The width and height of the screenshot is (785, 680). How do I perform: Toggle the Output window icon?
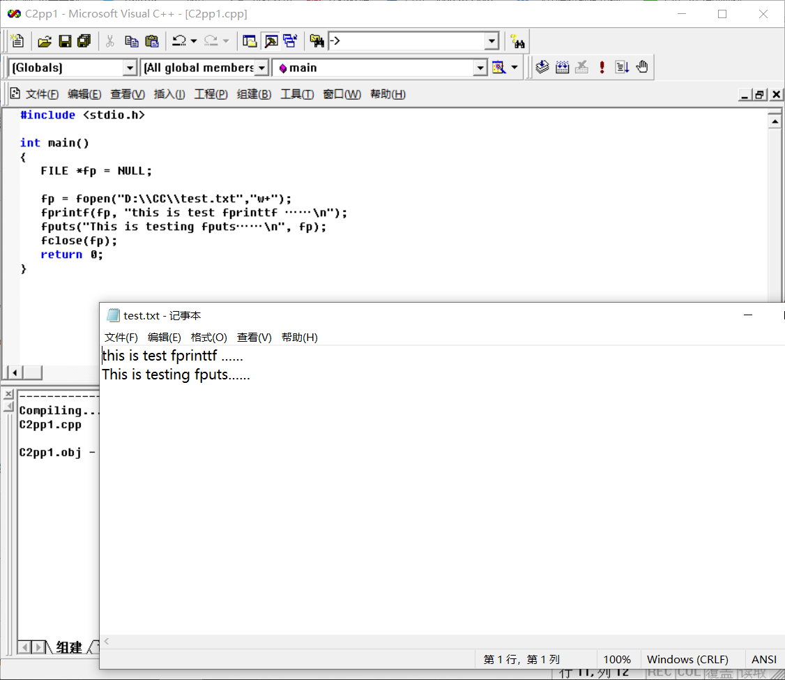(270, 41)
